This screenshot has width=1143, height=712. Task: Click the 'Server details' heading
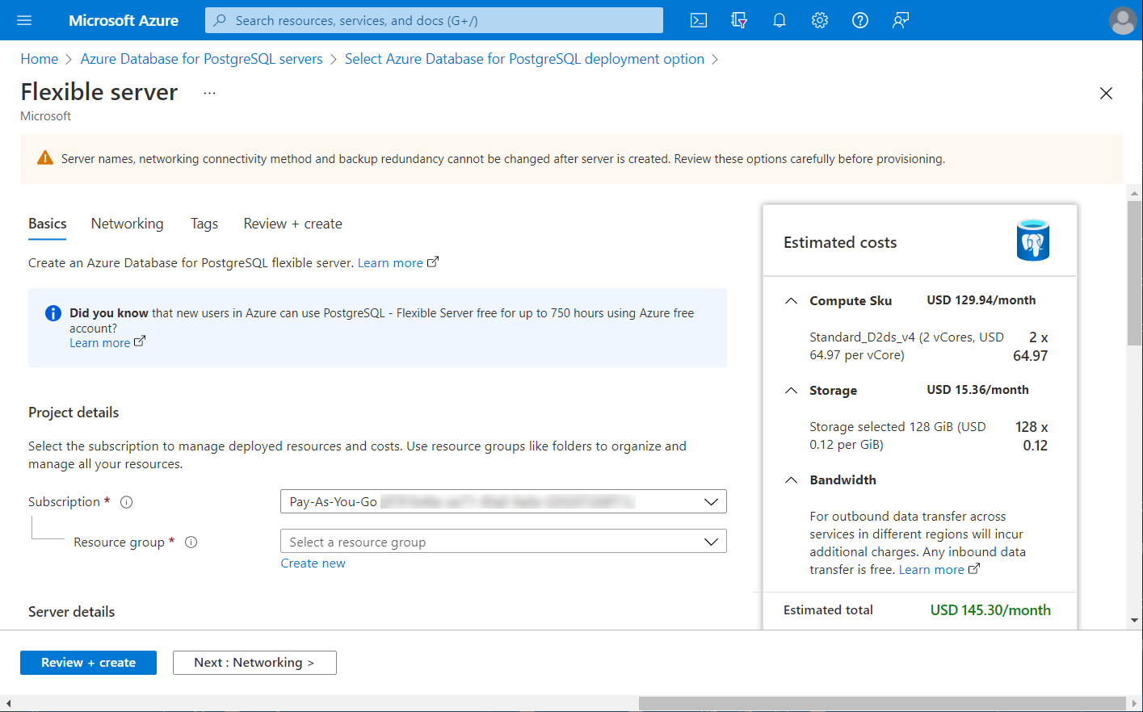click(72, 612)
